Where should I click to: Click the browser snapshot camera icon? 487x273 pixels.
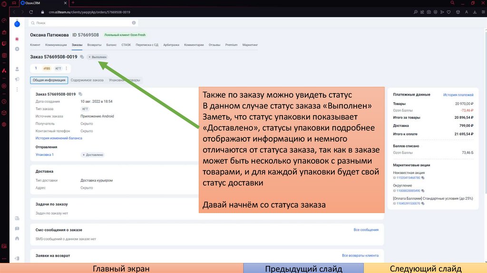(x=429, y=12)
